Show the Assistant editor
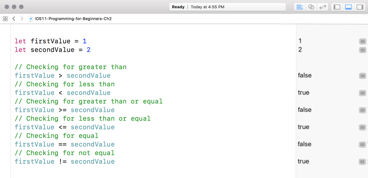Viewport: 368px width, 178px height. (x=311, y=7)
